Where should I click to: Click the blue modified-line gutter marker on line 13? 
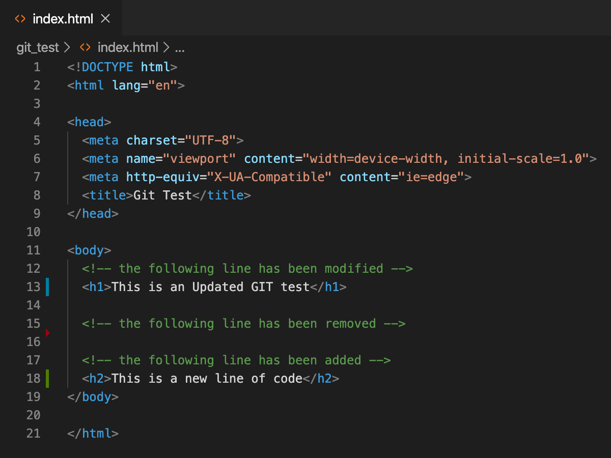pos(47,287)
